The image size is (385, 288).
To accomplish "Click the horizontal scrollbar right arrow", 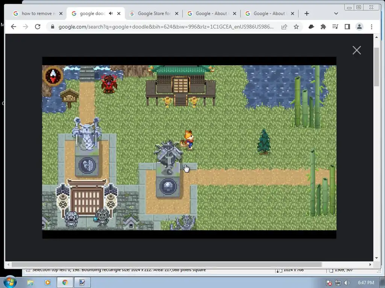I will tap(370, 264).
